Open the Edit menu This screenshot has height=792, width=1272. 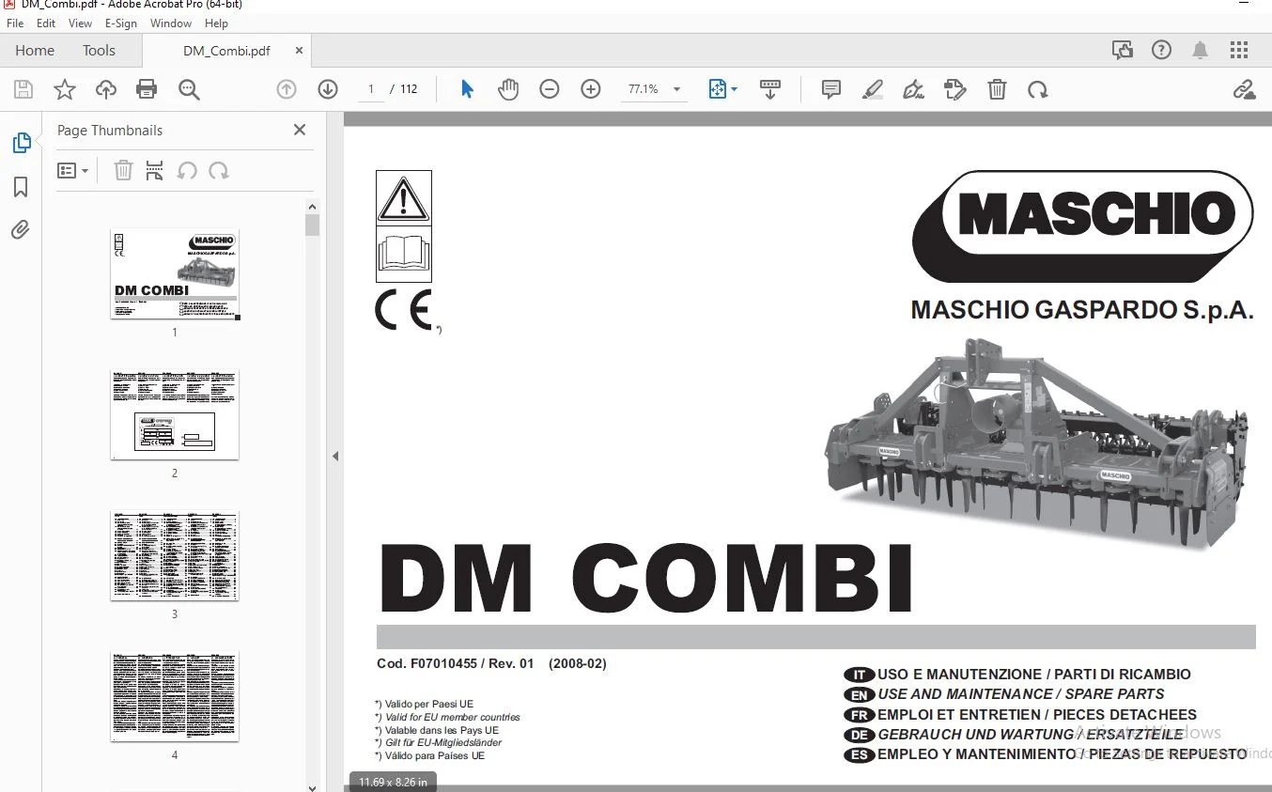[46, 23]
